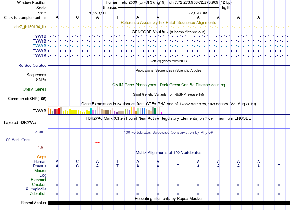
Task: Open 'Reference Assembly Fix Patch Sequence Alignments' title
Action: coord(168,22)
